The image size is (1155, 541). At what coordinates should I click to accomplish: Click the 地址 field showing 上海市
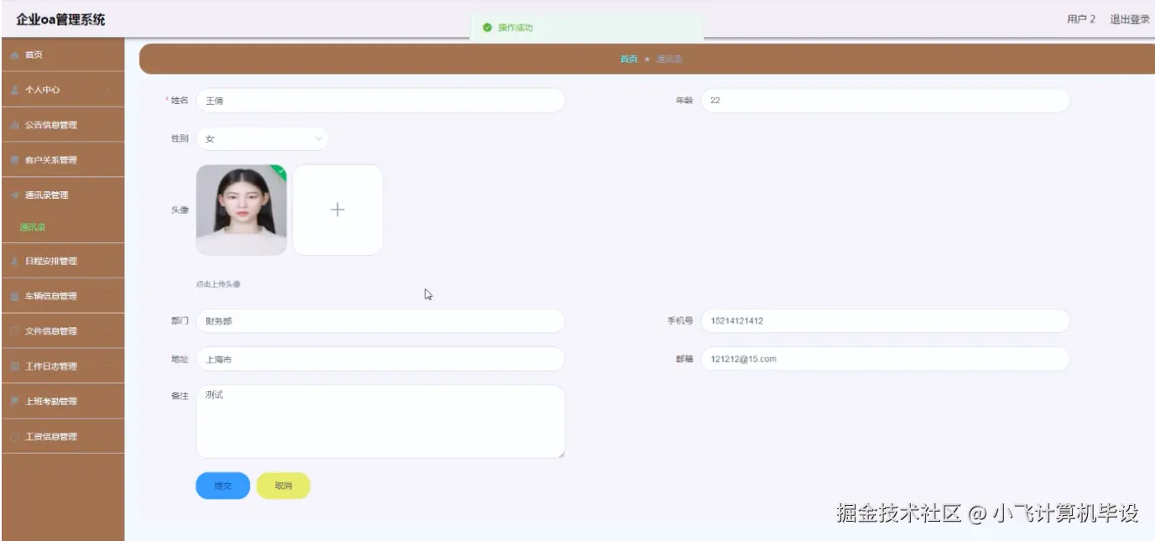coord(381,359)
